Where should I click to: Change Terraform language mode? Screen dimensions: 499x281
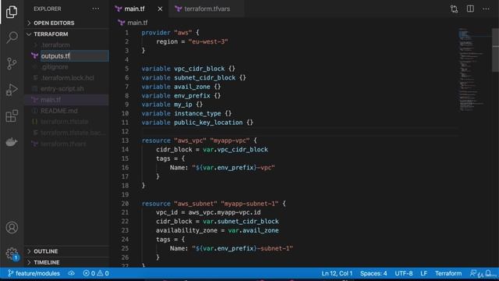pyautogui.click(x=448, y=273)
